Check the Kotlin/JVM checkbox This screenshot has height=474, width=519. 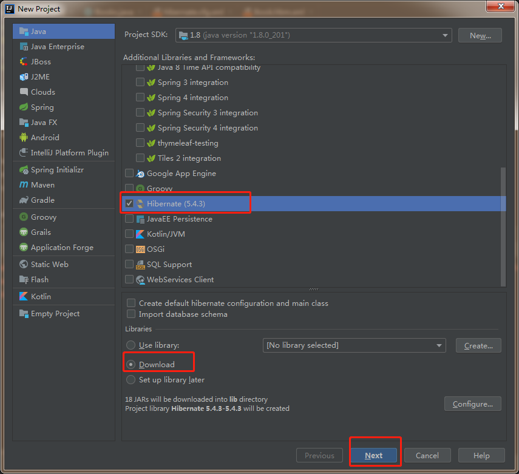point(129,234)
